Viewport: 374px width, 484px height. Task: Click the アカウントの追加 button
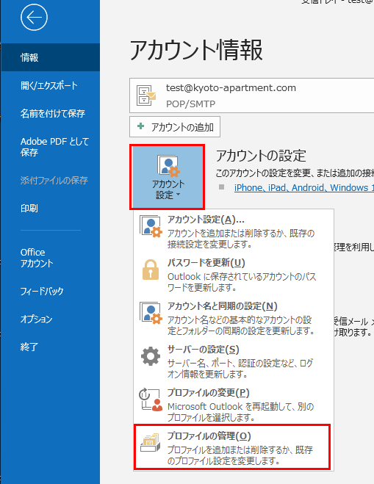coord(175,126)
